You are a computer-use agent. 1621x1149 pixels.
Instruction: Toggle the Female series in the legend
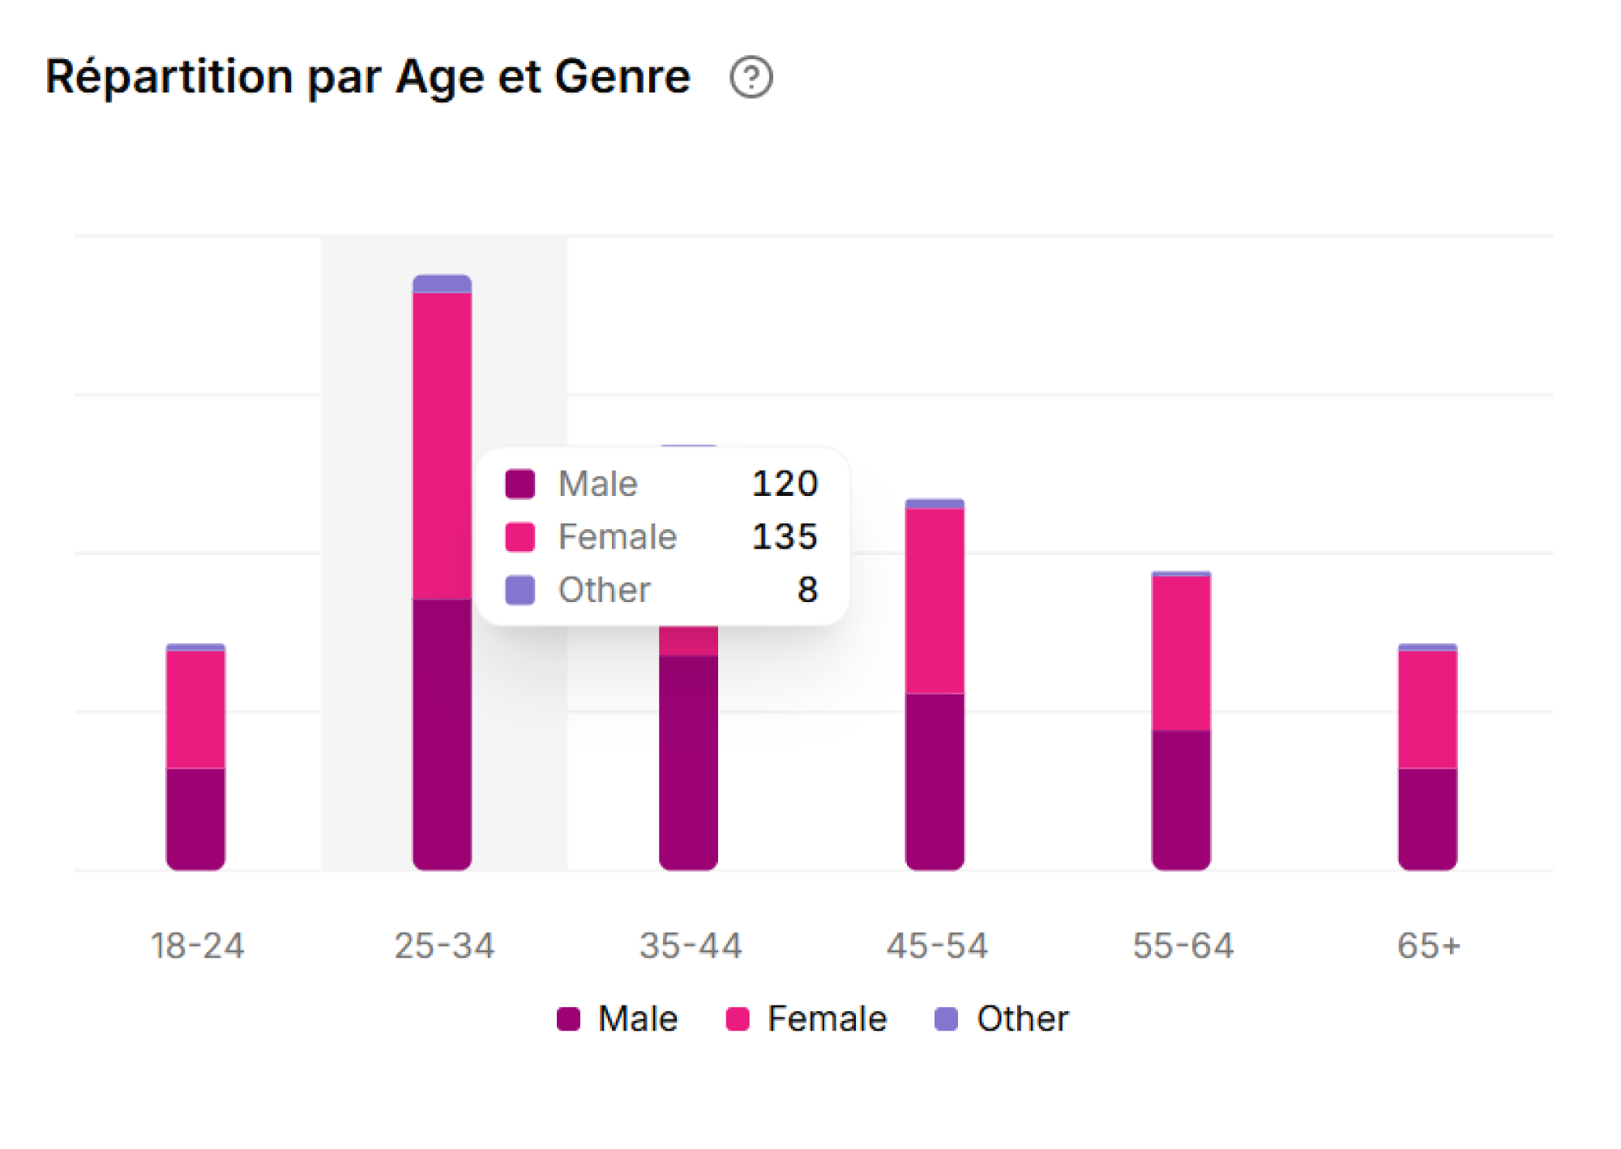point(828,1019)
